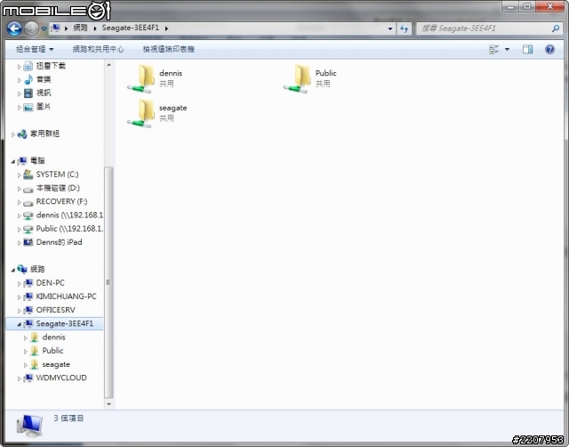Viewport: 569px width, 447px height.
Task: Expand the 家用群組 node
Action: [13, 134]
